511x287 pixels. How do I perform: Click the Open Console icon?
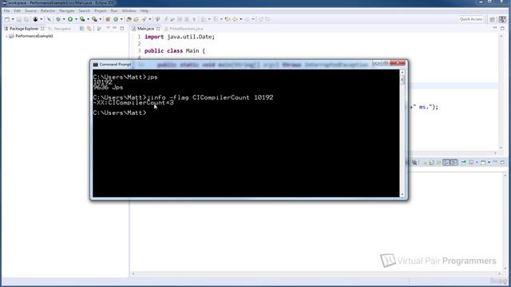click(483, 163)
